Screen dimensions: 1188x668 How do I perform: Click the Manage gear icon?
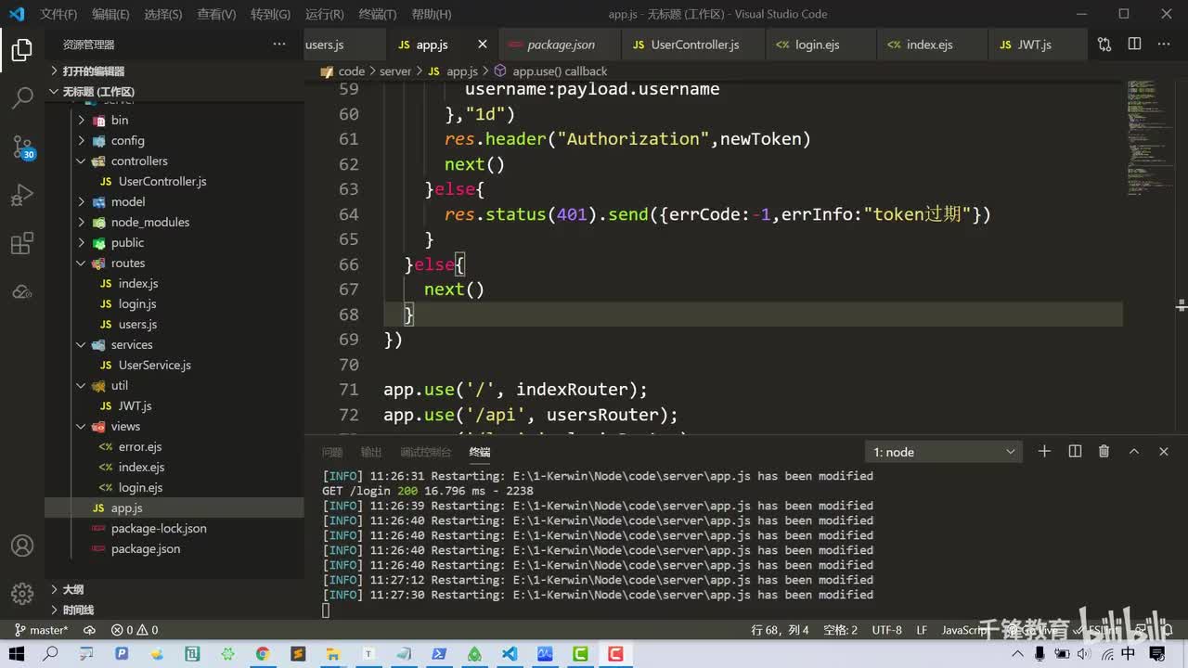point(22,594)
